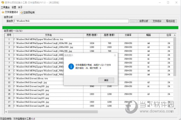Viewport: 181px width, 120px height.
Task: Click the 序号 column header
Action: click(9, 35)
